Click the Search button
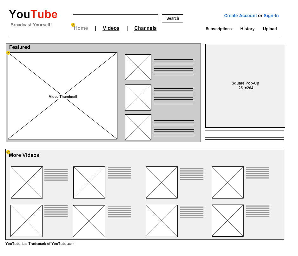The height and width of the screenshot is (256, 298). point(172,18)
